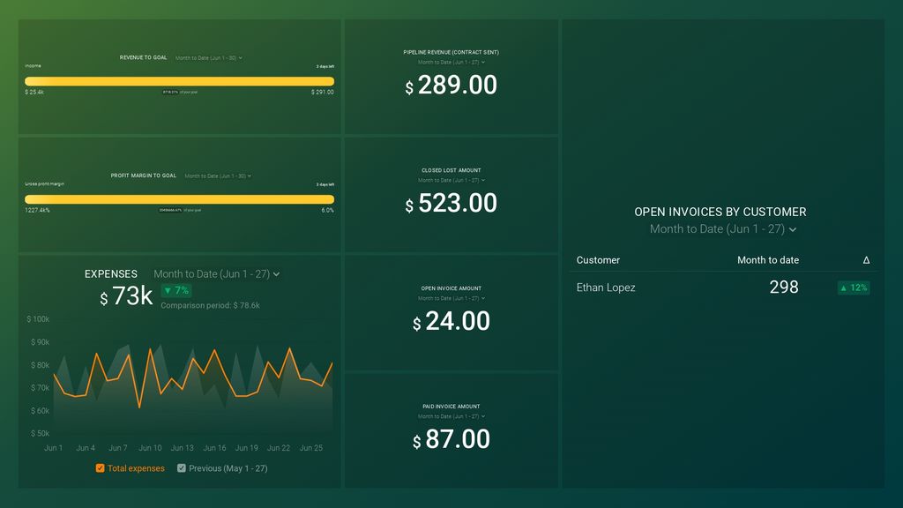Click the Profit Margin yellow progress bar
Screen dimensions: 903x508
179,200
